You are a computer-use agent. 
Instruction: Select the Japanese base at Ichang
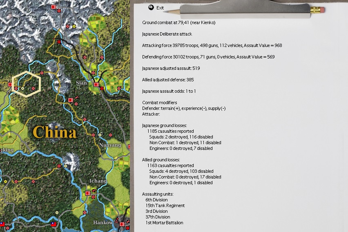click(88, 193)
